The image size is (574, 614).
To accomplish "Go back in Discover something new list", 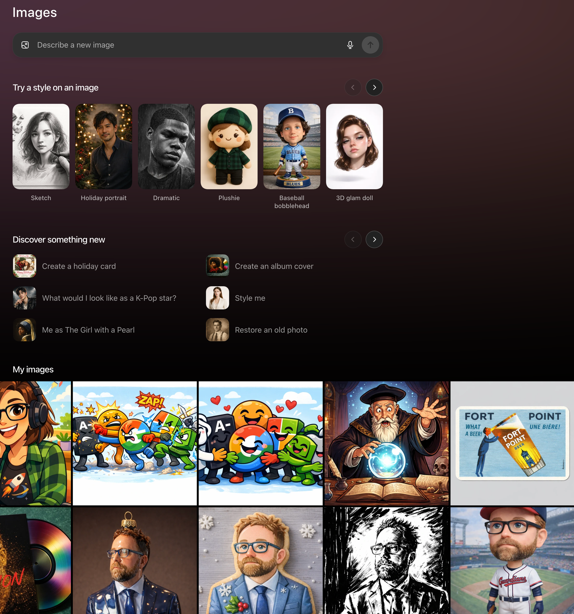I will [x=353, y=239].
